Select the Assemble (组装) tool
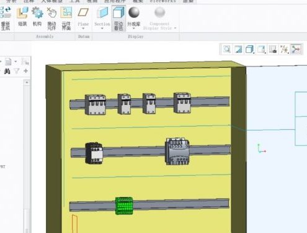 pyautogui.click(x=22, y=17)
